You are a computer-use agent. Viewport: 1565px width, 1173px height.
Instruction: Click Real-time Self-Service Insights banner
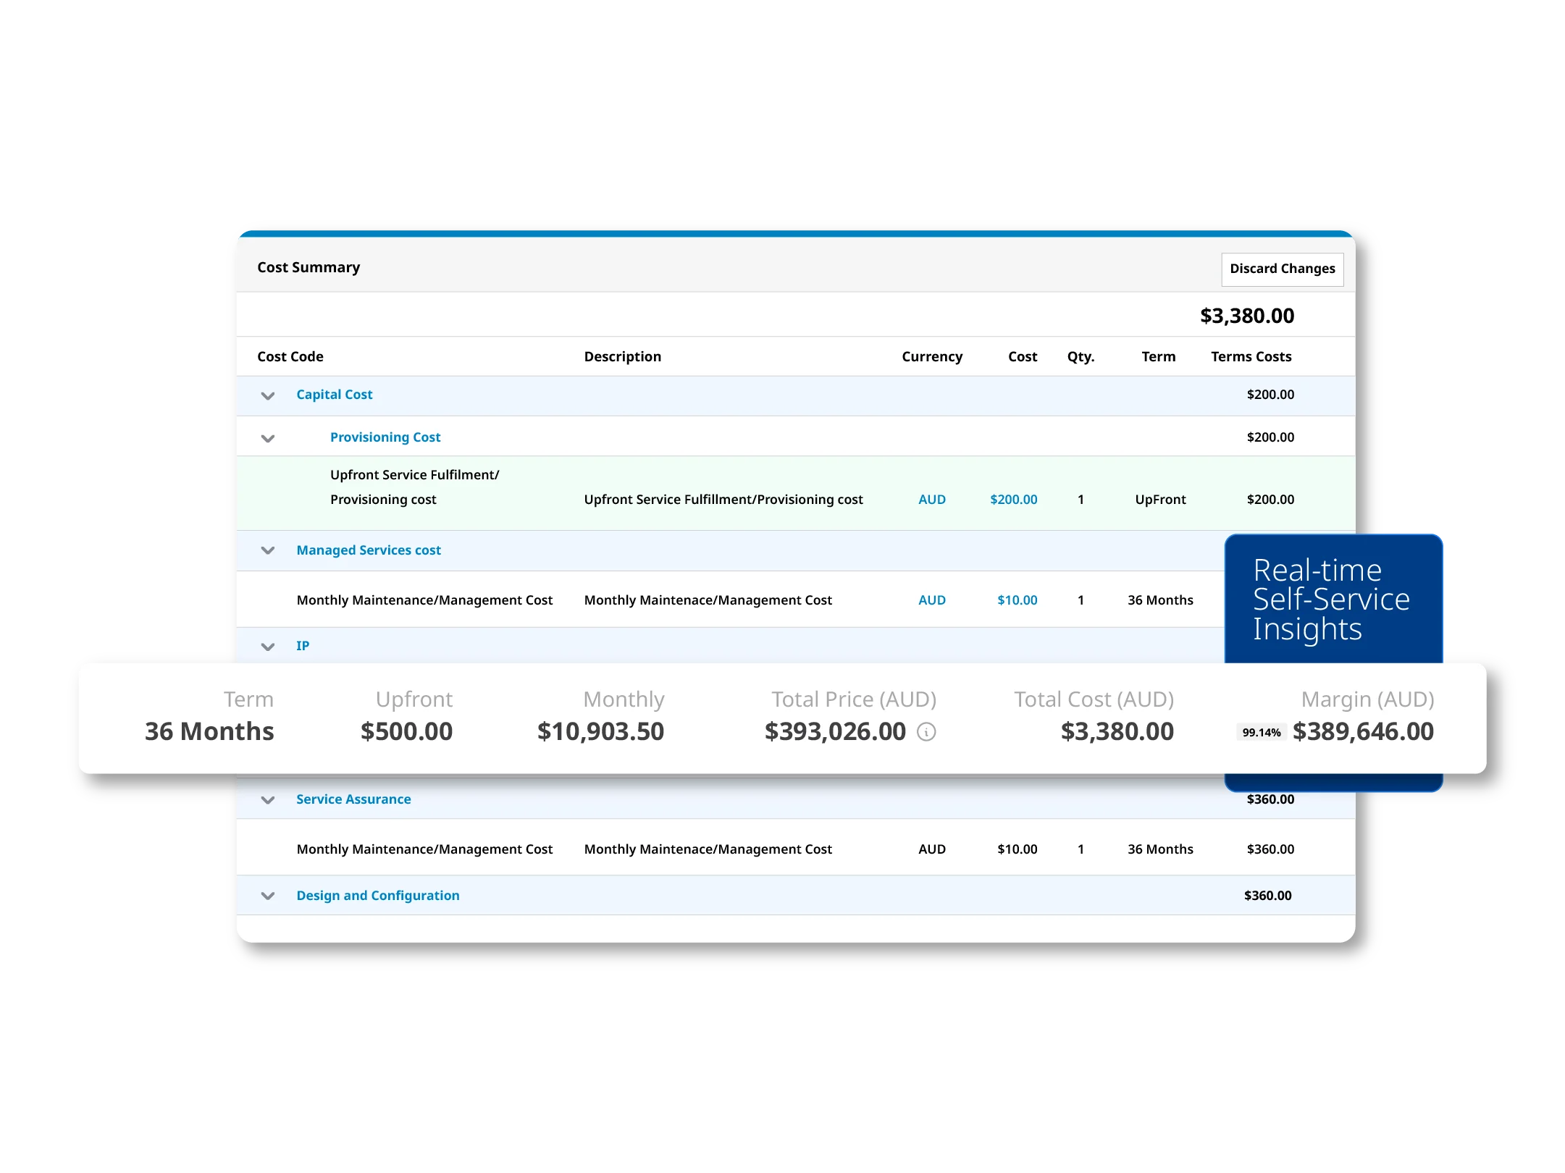click(x=1331, y=600)
